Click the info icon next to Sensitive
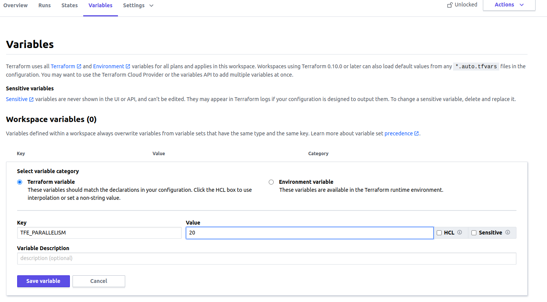Viewport: 547px width, 302px height. 508,233
